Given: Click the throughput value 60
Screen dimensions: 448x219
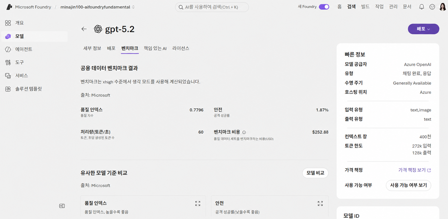Looking at the screenshot, I should coord(201,132).
